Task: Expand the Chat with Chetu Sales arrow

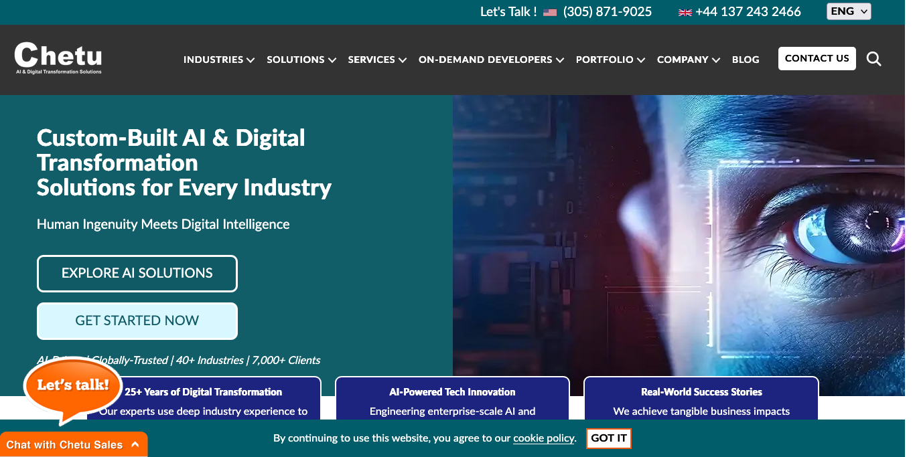Action: tap(135, 444)
